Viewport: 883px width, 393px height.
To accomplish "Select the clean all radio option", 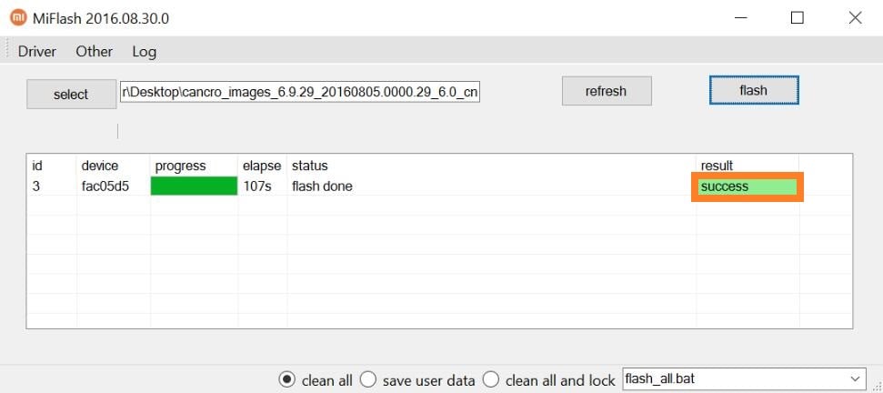I will point(286,380).
